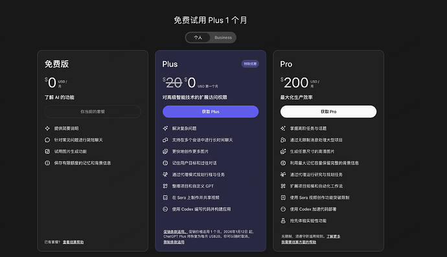The width and height of the screenshot is (447, 257).
Task: Open the 查看结算帮助 link
Action: pos(73,242)
